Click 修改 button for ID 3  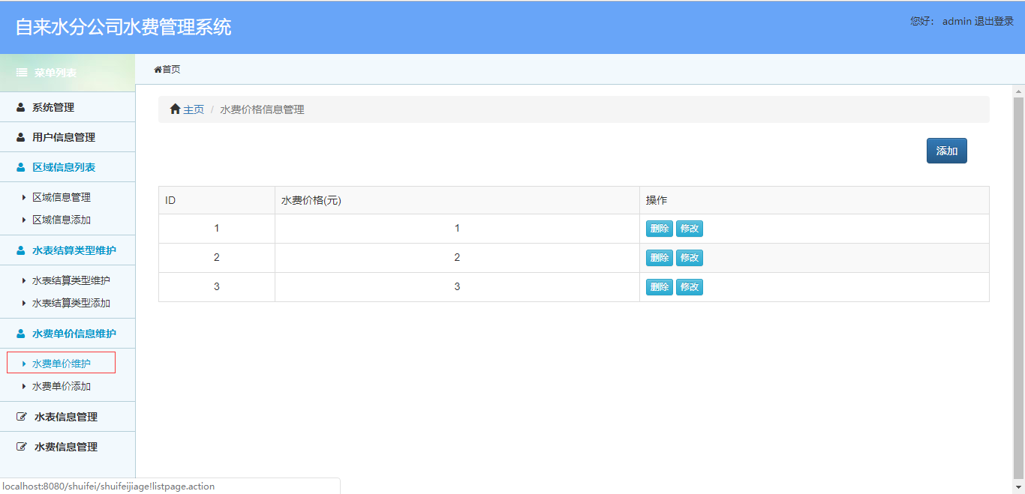689,286
